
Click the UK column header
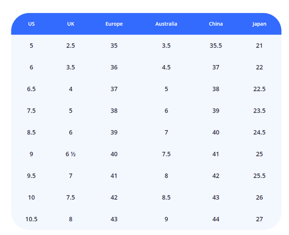[x=70, y=24]
